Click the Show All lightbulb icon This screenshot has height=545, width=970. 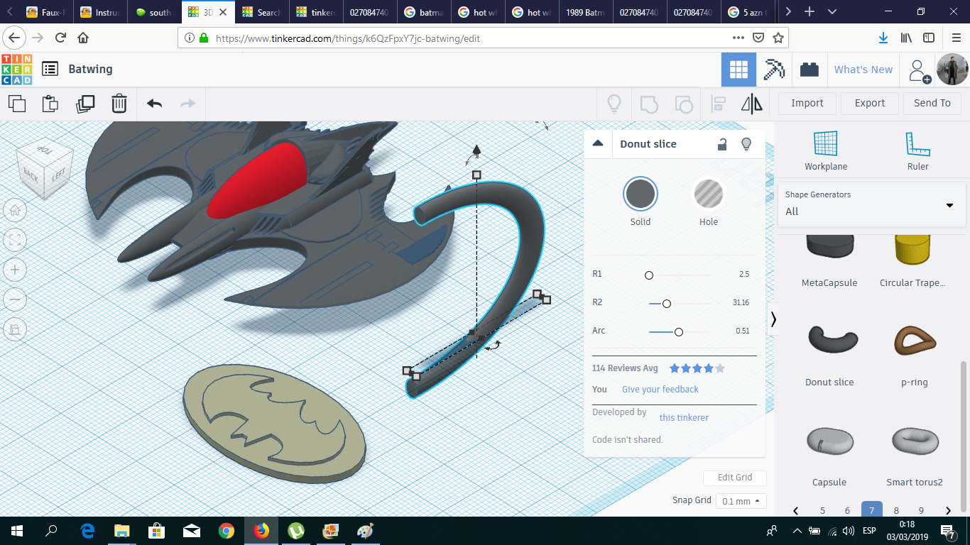coord(614,104)
